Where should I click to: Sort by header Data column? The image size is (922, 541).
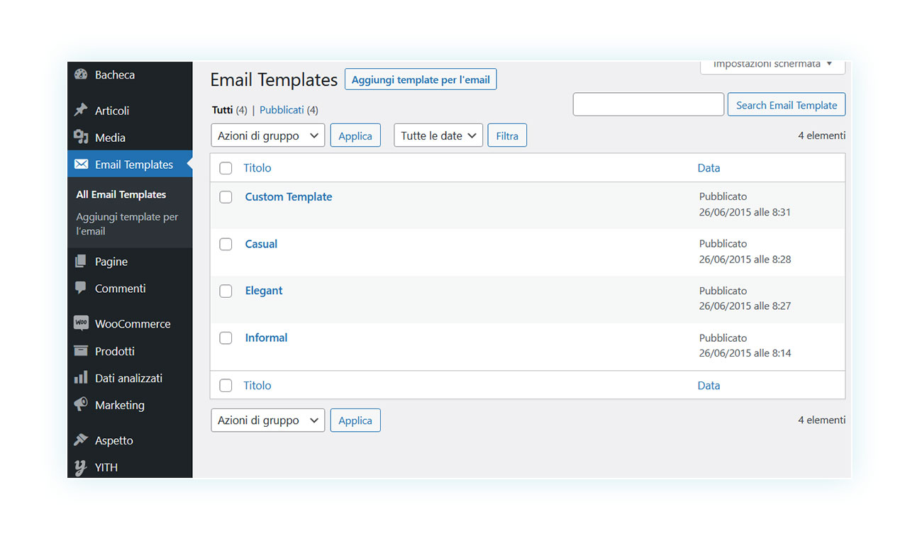[709, 168]
